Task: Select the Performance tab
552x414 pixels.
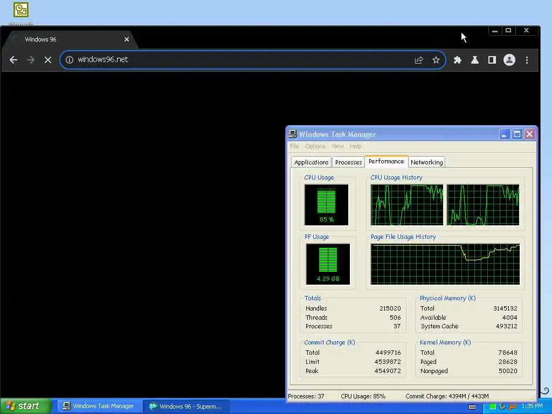Action: click(x=386, y=161)
